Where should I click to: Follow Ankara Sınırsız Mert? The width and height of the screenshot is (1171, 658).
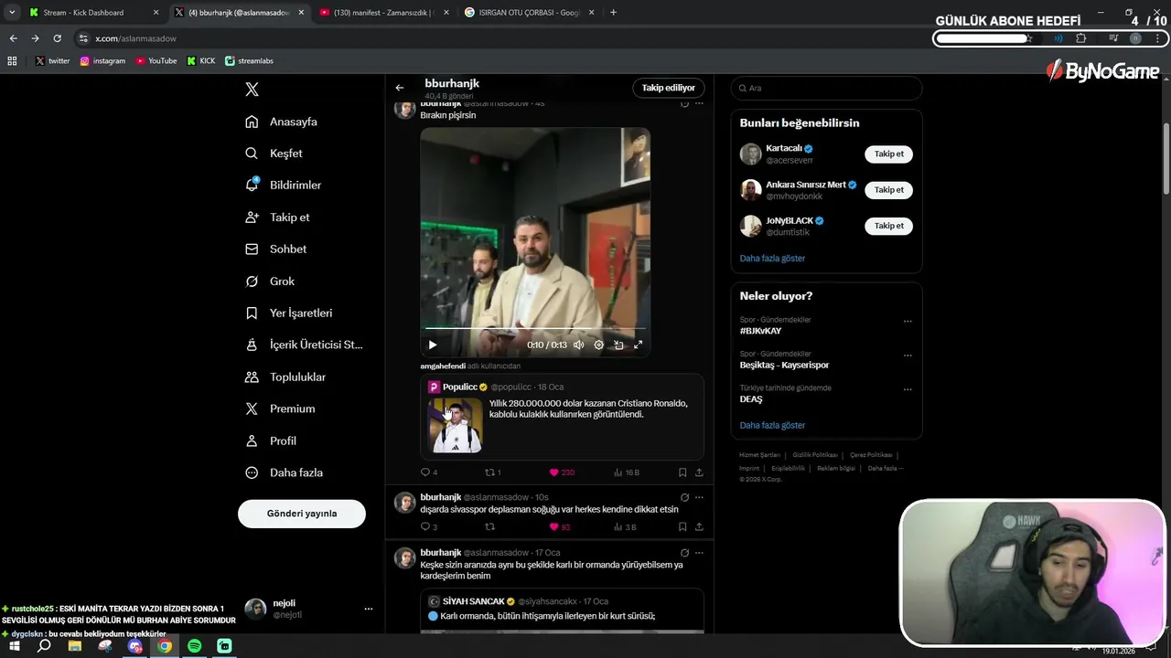[x=888, y=190]
